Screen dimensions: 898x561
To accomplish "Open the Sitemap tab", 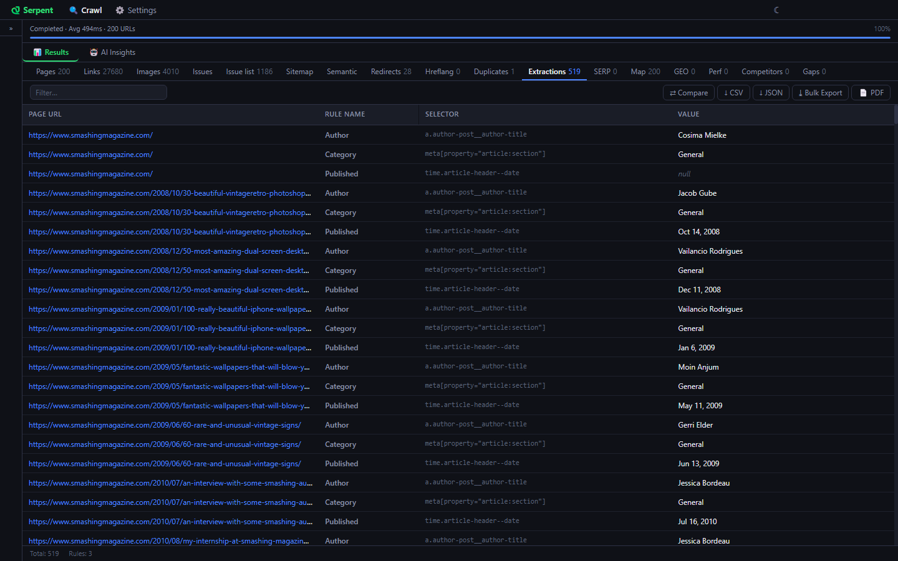I will (299, 72).
